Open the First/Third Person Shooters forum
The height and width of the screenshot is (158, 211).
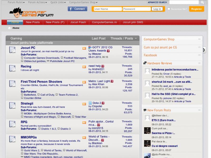41,82
